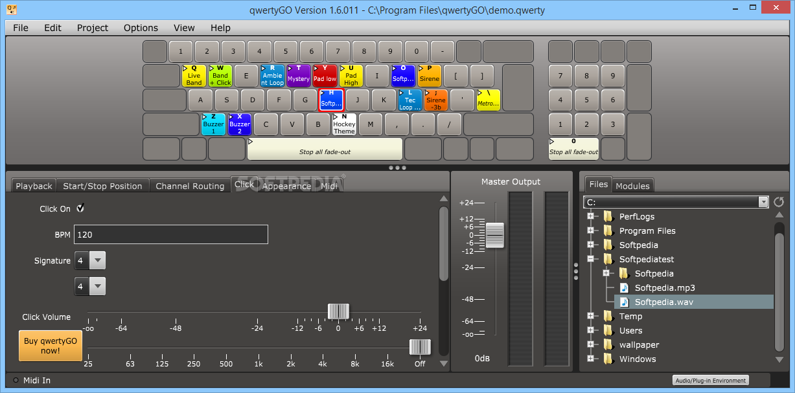This screenshot has height=393, width=795.
Task: Expand the Windows tree node
Action: 590,359
